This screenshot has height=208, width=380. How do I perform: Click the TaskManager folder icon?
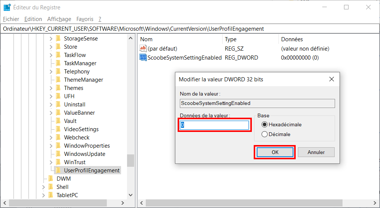58,63
